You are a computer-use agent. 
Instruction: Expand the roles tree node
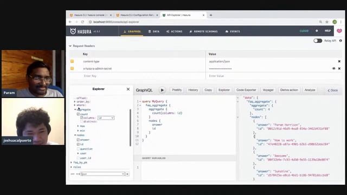(71, 167)
